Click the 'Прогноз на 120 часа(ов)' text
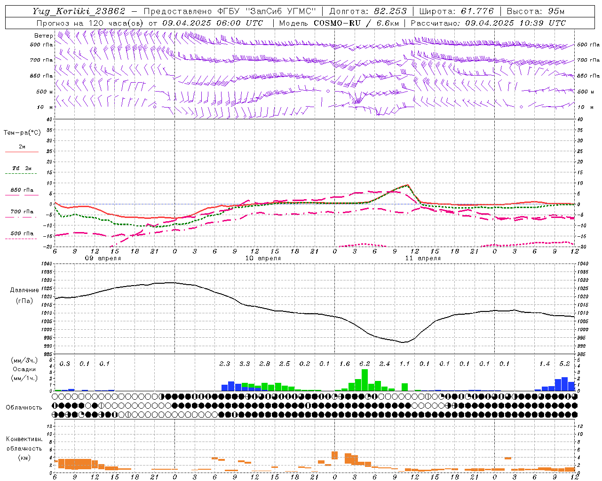Screen dimensions: 602x481 [90, 23]
